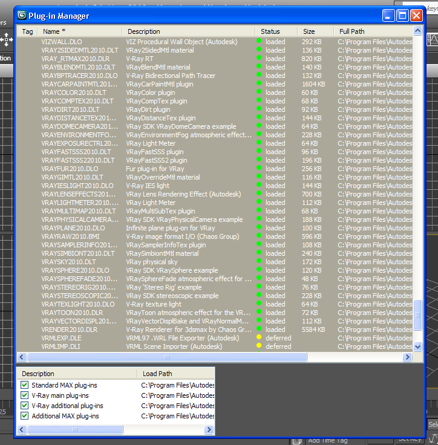Click the yellow deferred status dot for VRMLEXP.DLE
438x445 pixels.
(x=259, y=337)
